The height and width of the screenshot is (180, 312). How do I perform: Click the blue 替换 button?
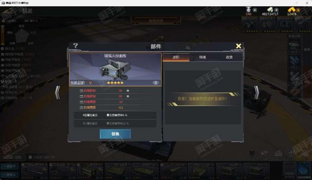click(115, 134)
